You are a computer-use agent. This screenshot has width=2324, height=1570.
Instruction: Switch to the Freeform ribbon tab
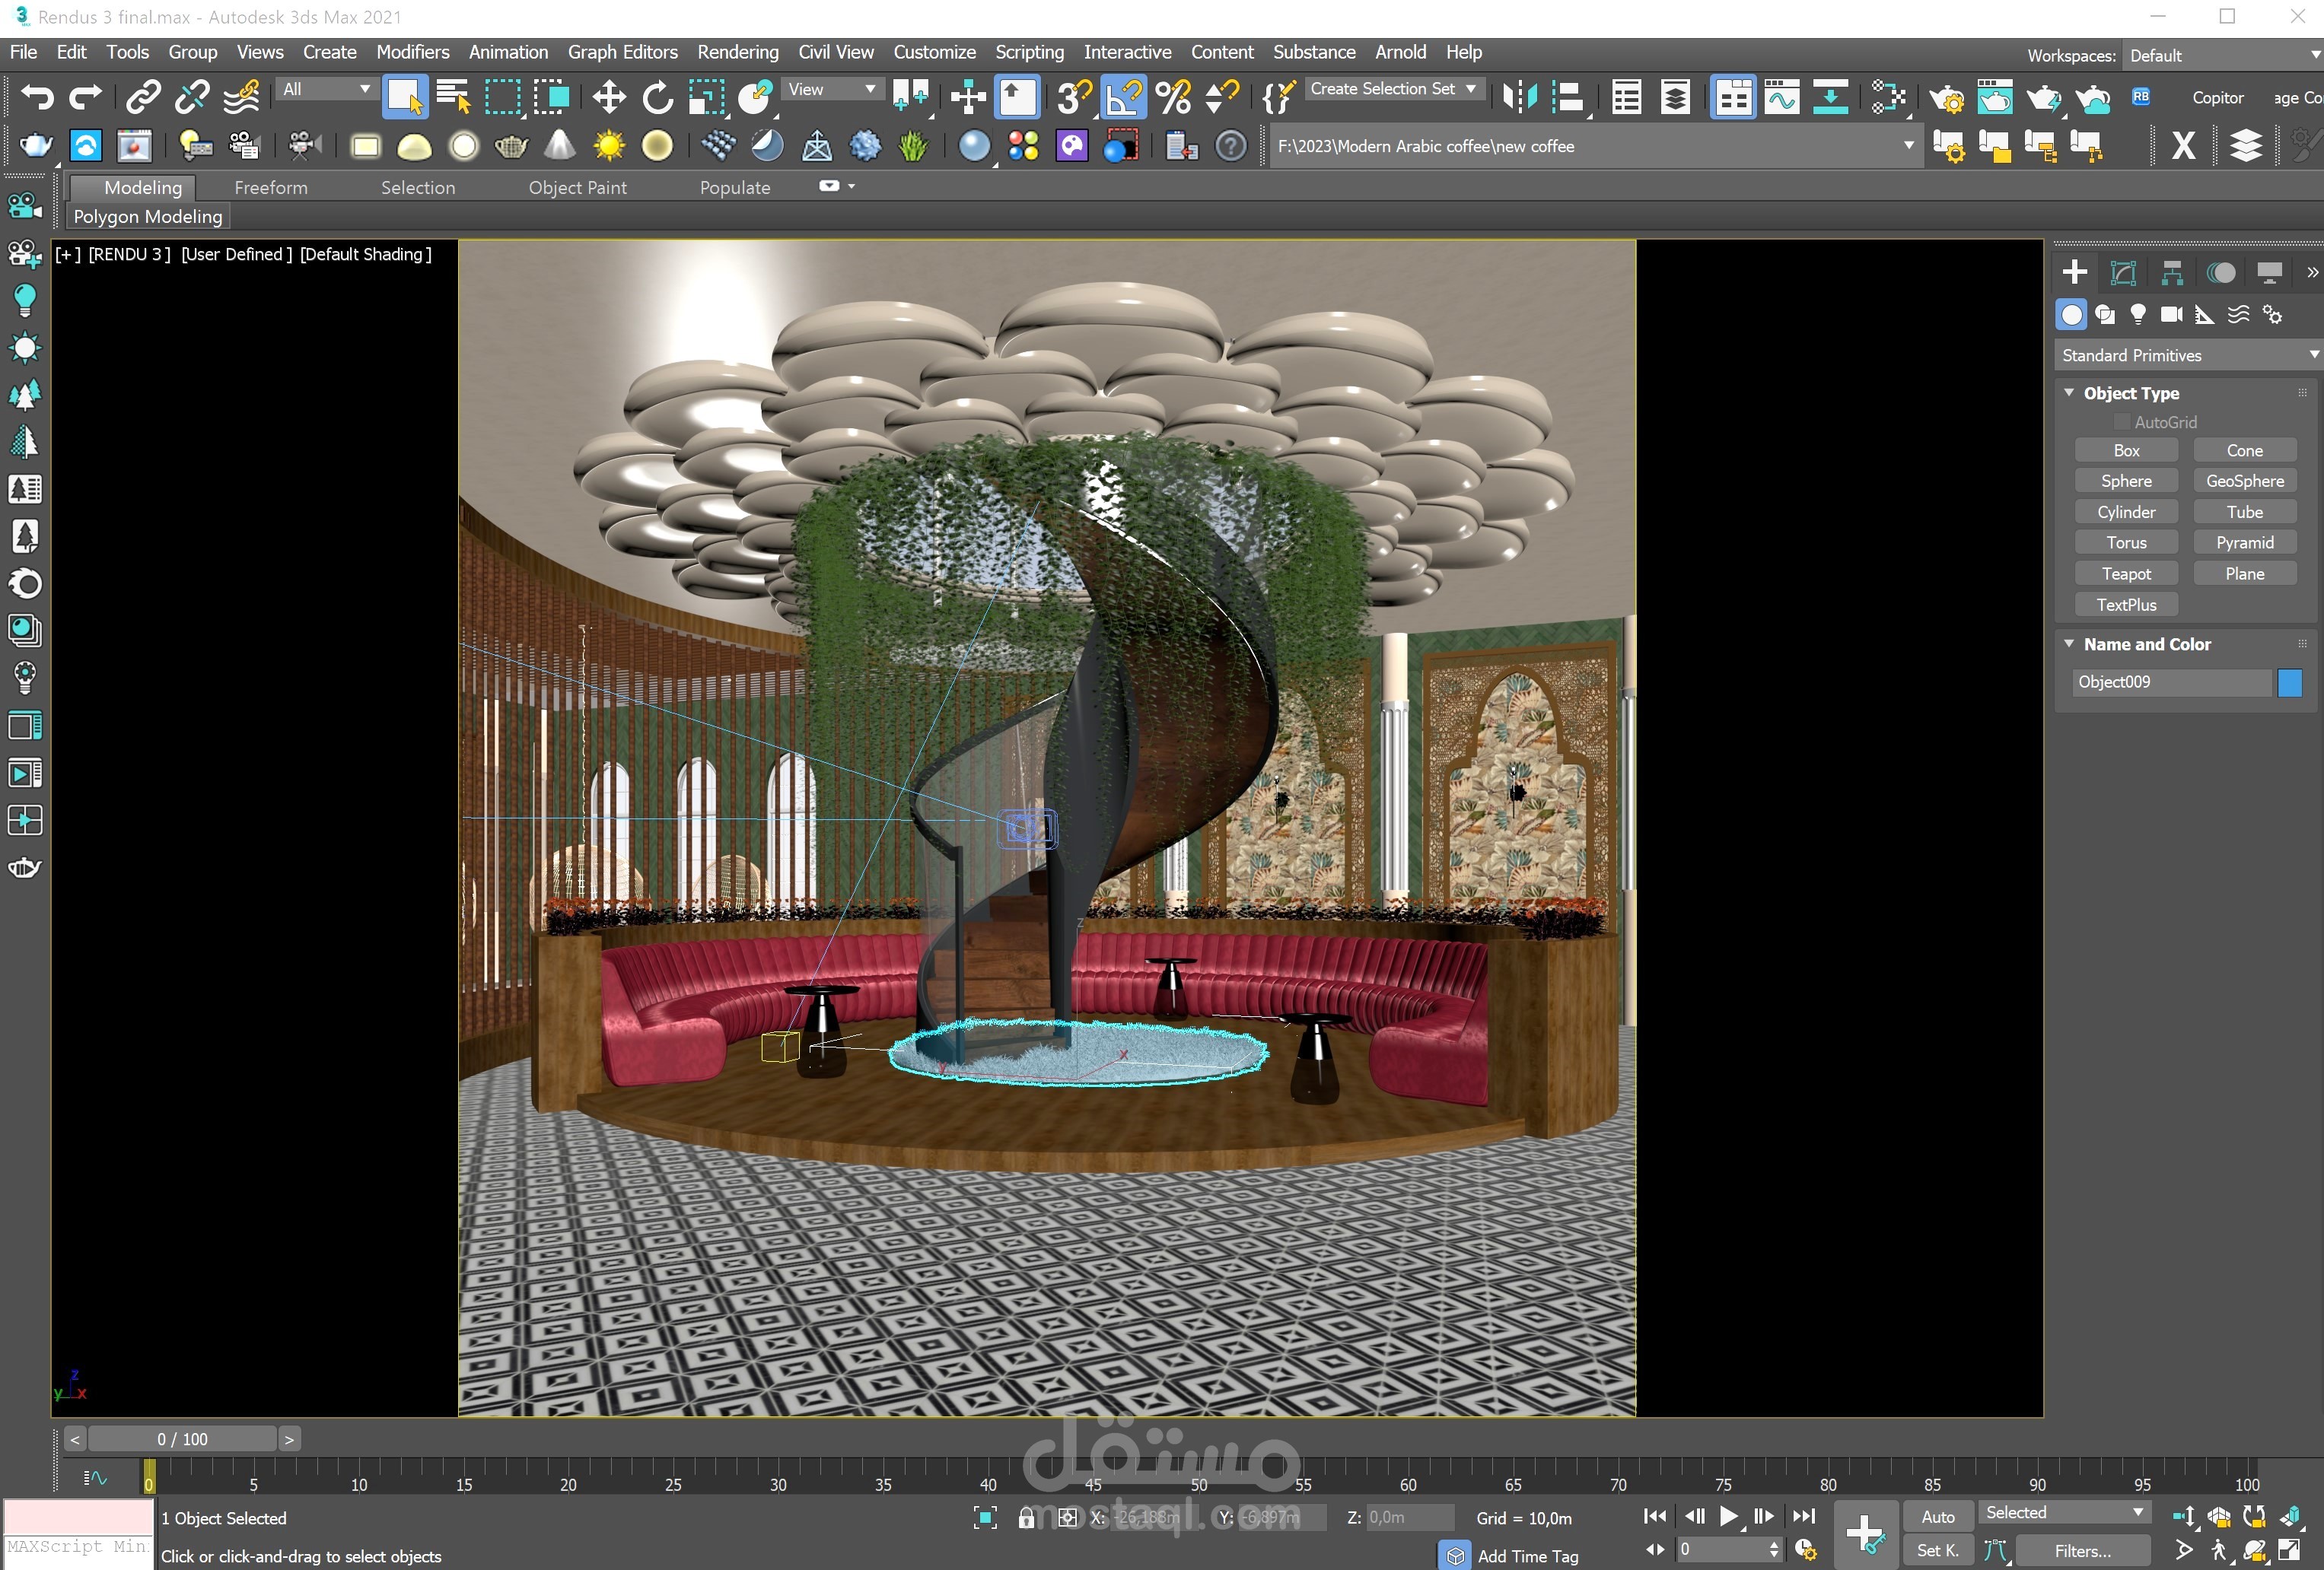pyautogui.click(x=271, y=188)
